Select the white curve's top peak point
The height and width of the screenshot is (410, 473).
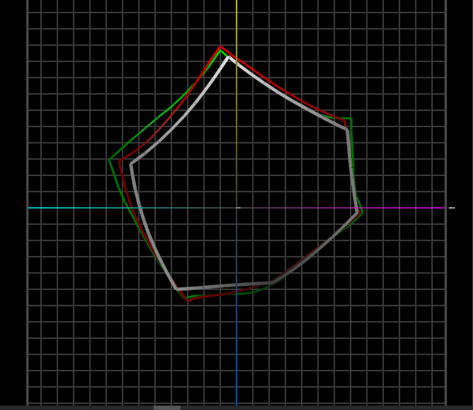tap(228, 56)
